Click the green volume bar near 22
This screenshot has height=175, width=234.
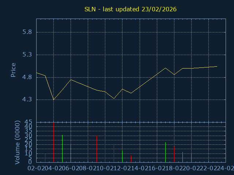[x=165, y=152]
